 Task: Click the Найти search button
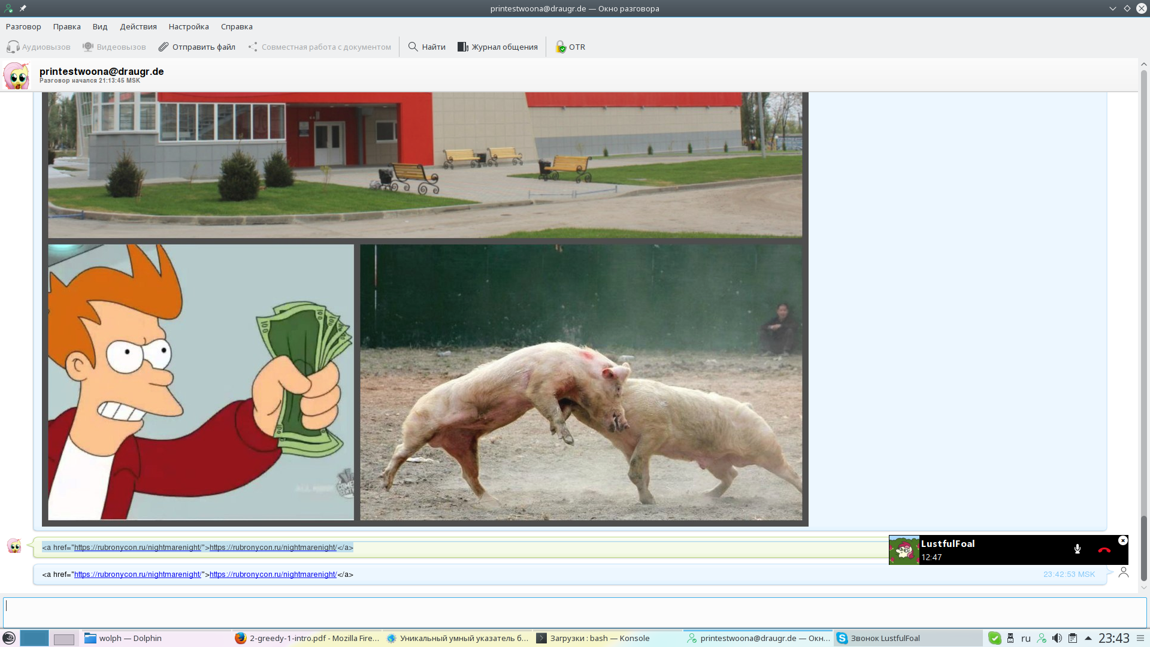point(426,47)
